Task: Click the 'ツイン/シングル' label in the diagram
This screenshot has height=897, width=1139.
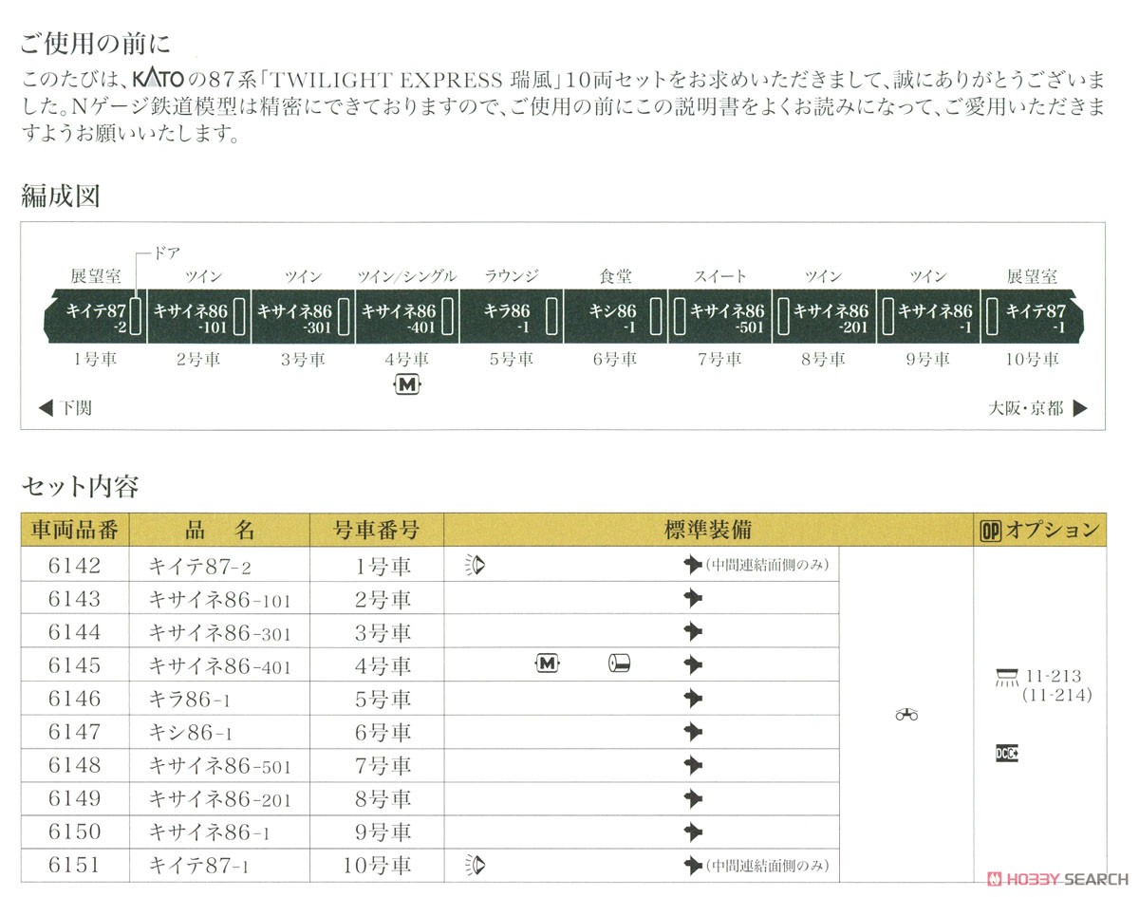Action: (x=406, y=276)
